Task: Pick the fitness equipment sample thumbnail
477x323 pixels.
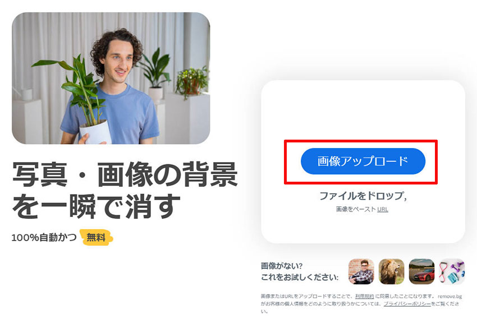Action: (x=452, y=271)
